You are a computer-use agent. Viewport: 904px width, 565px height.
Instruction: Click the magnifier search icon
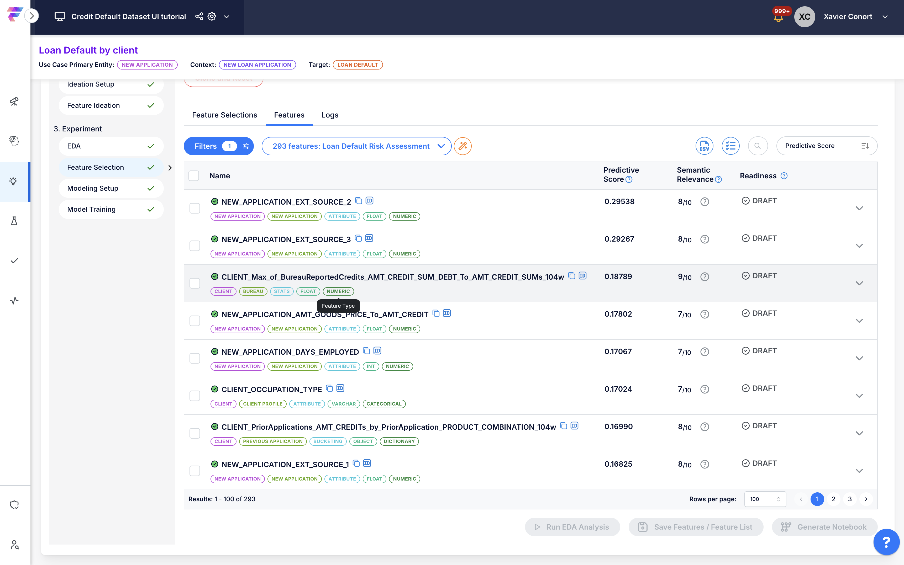click(x=758, y=146)
